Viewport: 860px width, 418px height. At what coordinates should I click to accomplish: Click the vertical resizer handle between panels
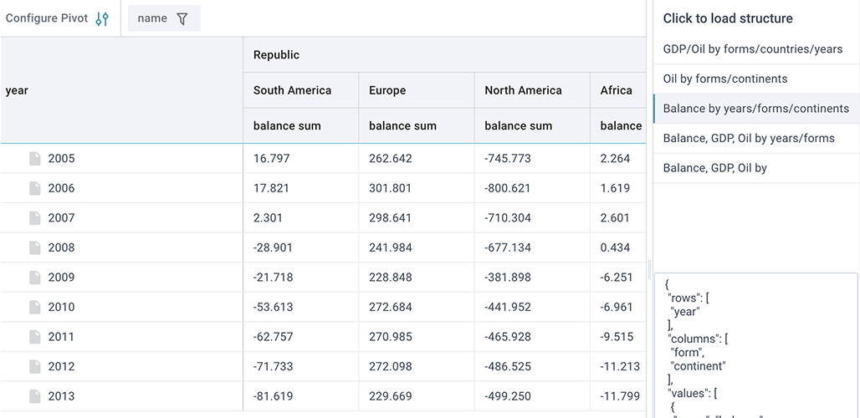tap(649, 269)
